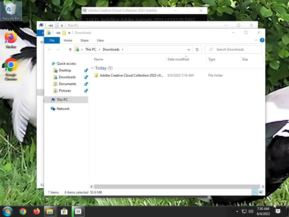Click the Help question mark icon
This screenshot has height=217, width=289.
262,40
